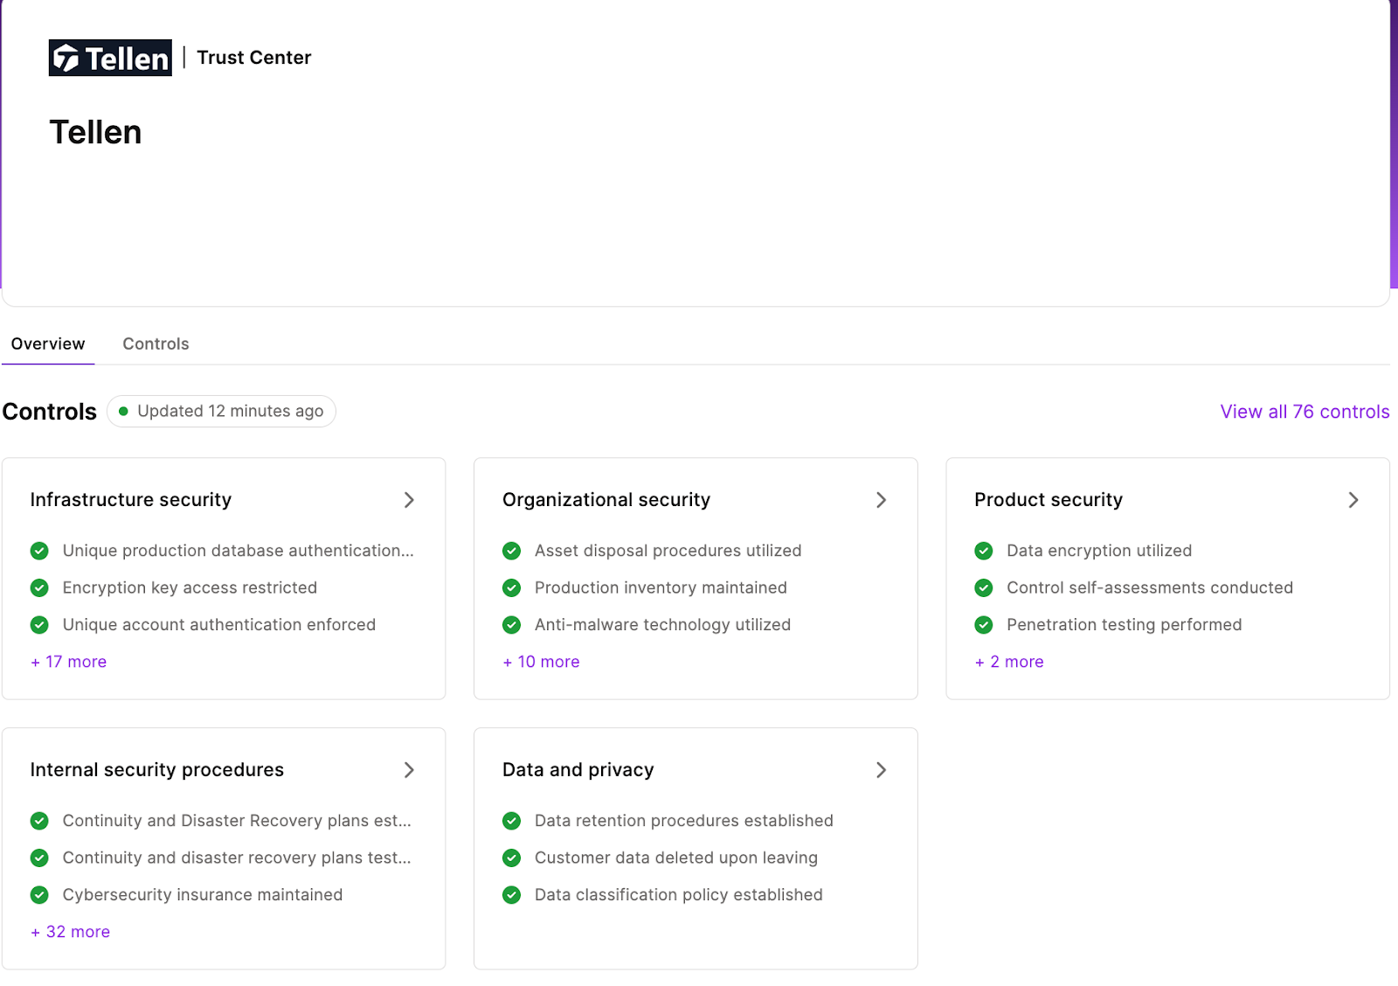Select Data classification policy established item
1398x986 pixels.
point(679,895)
